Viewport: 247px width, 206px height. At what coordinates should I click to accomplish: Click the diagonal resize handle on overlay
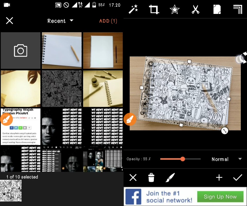[x=225, y=131]
